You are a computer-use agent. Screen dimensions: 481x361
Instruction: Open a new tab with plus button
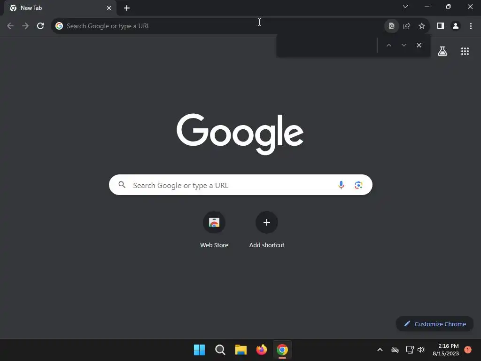tap(127, 8)
